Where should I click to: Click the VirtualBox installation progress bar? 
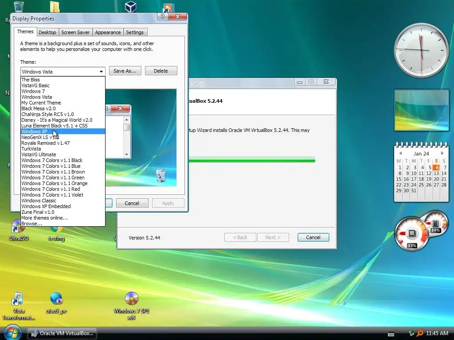(x=252, y=159)
